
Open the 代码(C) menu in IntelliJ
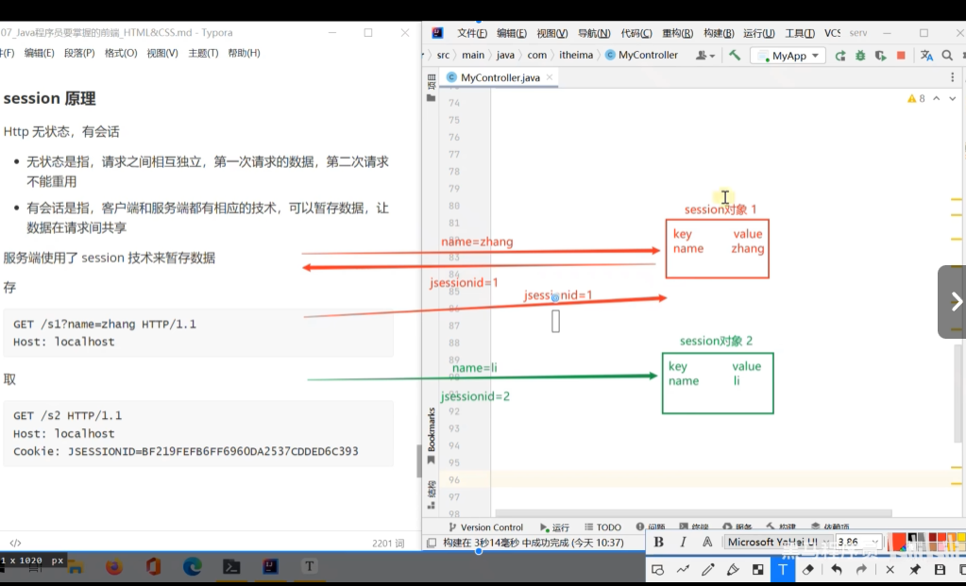(x=636, y=33)
